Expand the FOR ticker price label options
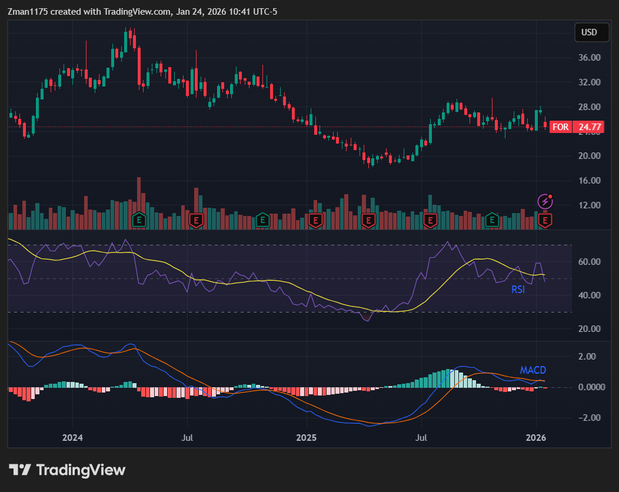 tap(560, 127)
